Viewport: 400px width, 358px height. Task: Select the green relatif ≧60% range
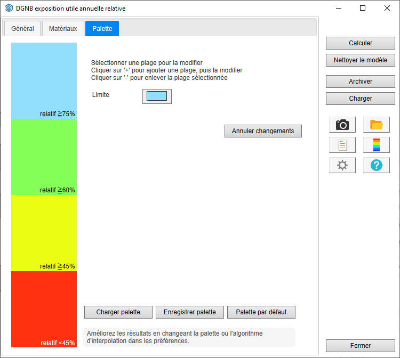44,157
